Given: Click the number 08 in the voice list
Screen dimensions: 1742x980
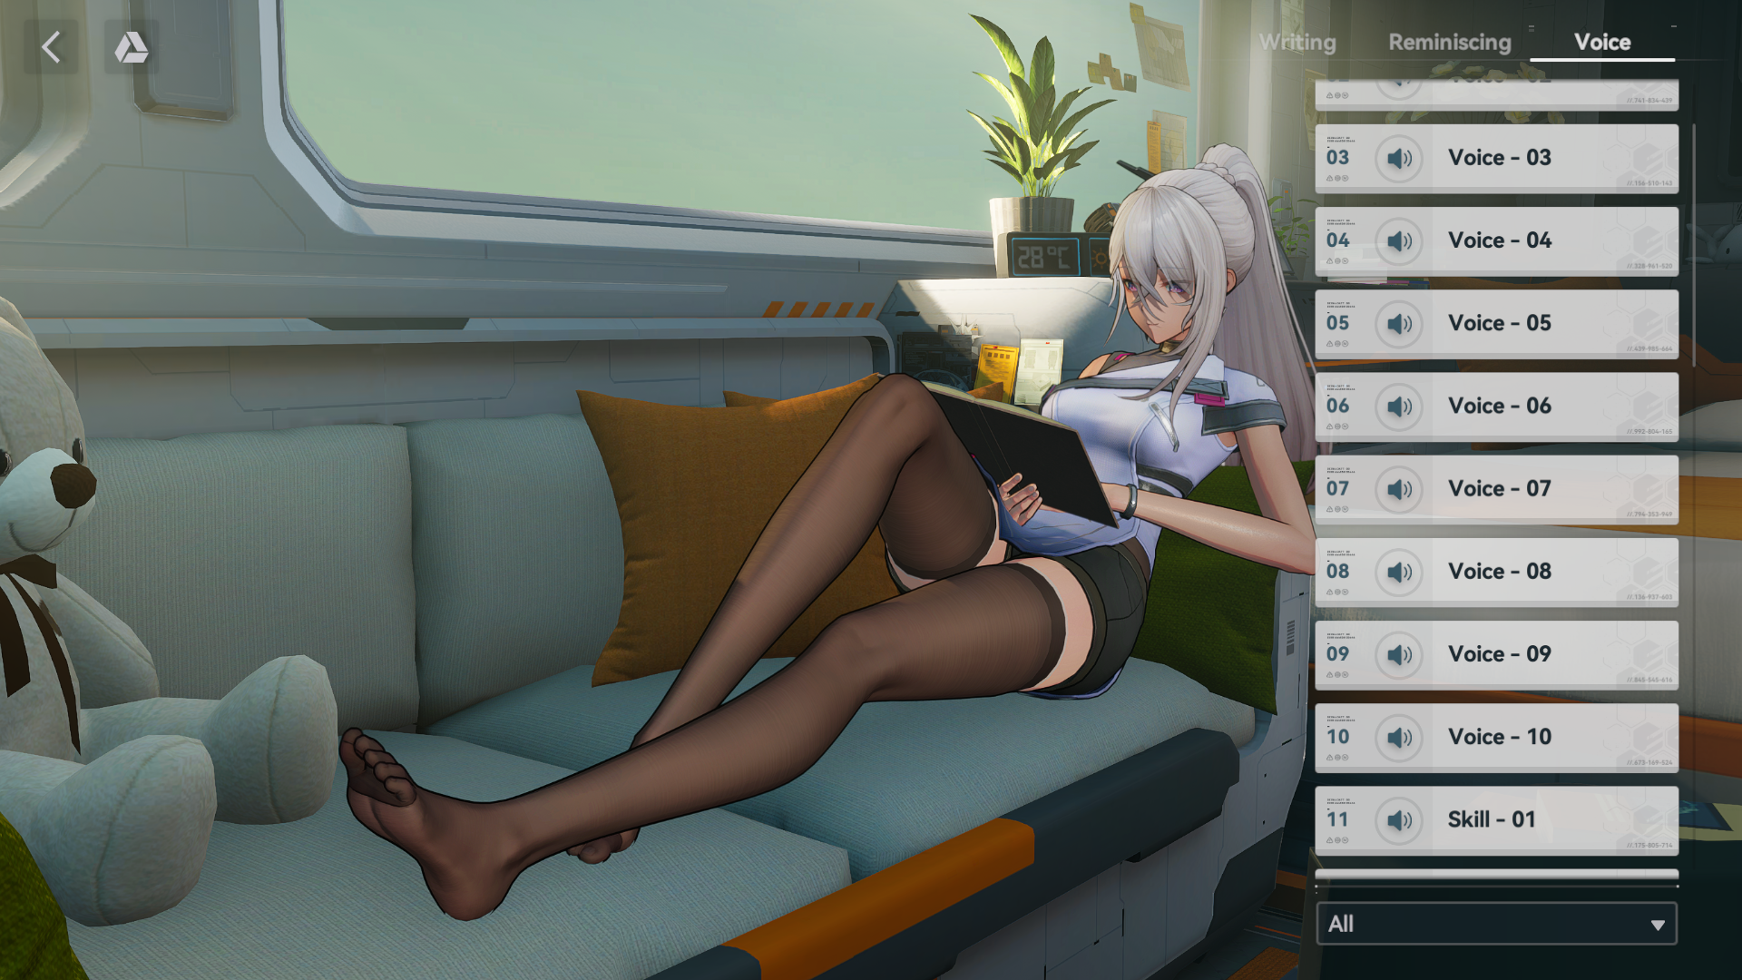Looking at the screenshot, I should [1337, 572].
